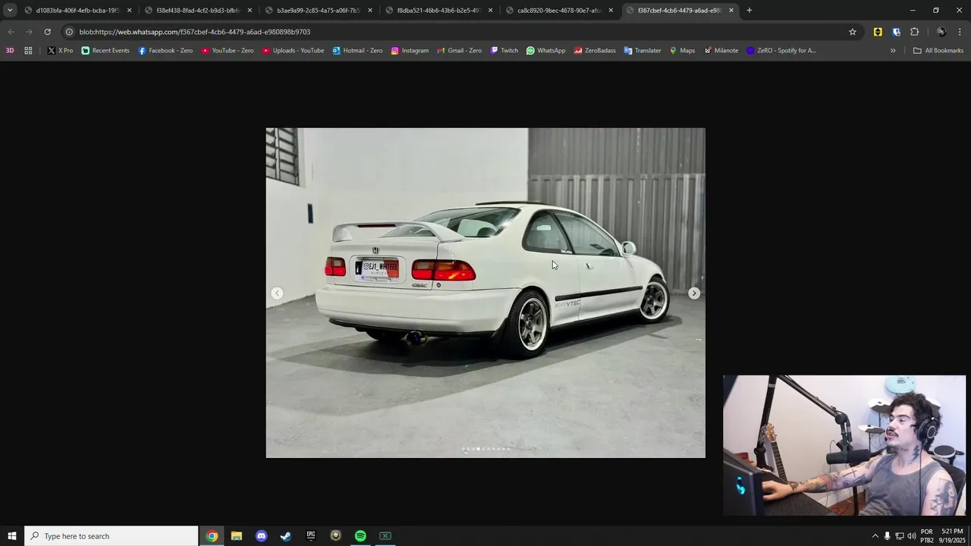Image resolution: width=971 pixels, height=546 pixels.
Task: View site information icon in address bar
Action: 69,32
